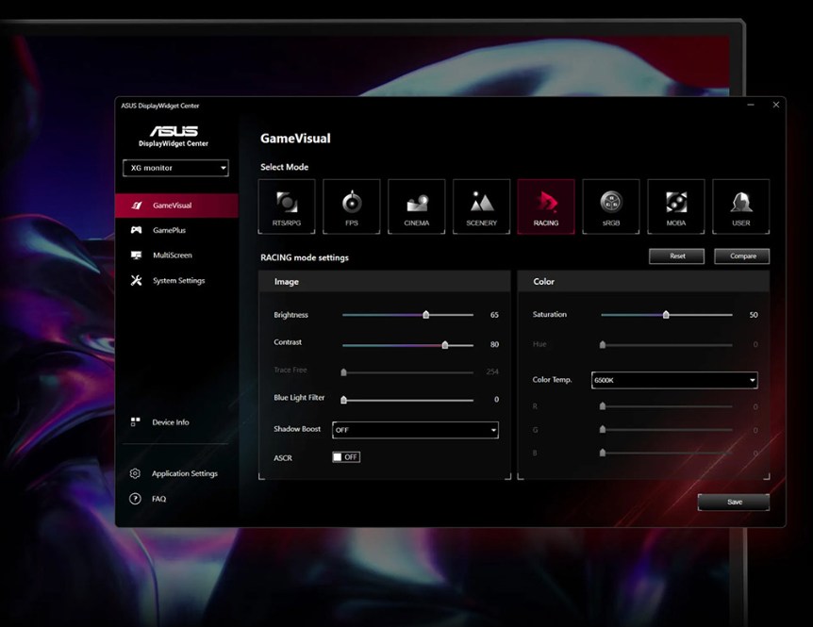813x627 pixels.
Task: Open the MultiScreen menu label
Action: tap(173, 255)
